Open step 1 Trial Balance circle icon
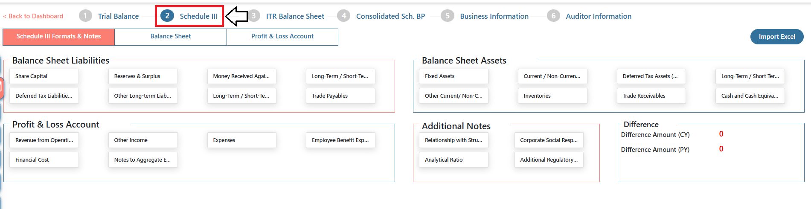This screenshot has height=209, width=811. (85, 16)
